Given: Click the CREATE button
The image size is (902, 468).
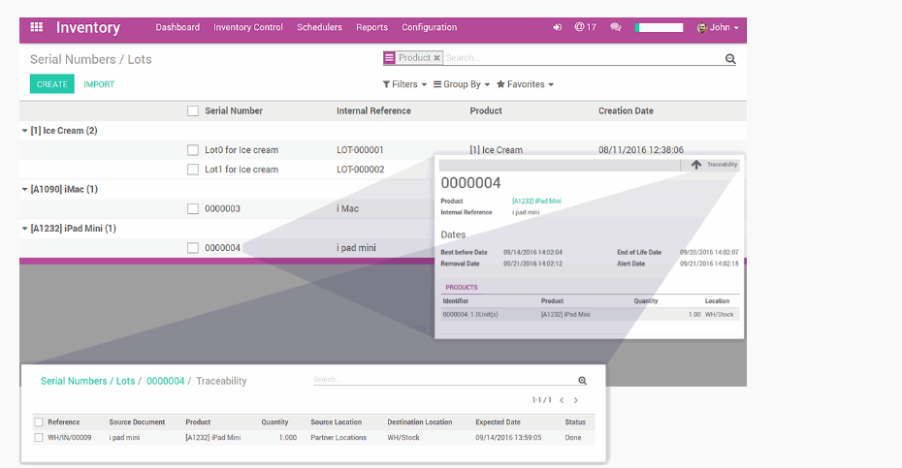Looking at the screenshot, I should 51,84.
